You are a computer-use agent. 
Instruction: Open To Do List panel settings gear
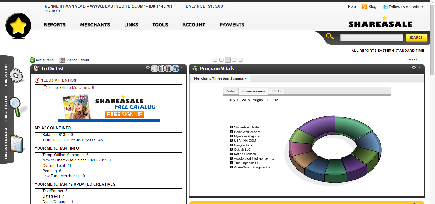tap(148, 68)
